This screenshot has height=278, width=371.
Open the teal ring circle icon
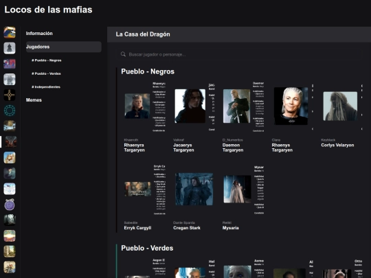tap(10, 111)
